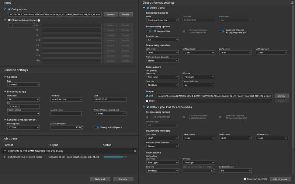This screenshot has width=295, height=184.
Task: Check the mp4 output checkbox
Action: [x=147, y=100]
